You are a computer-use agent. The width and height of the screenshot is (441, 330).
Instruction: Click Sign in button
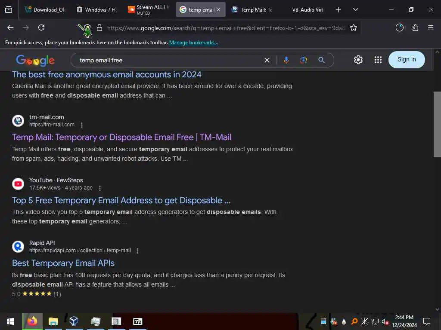click(407, 59)
